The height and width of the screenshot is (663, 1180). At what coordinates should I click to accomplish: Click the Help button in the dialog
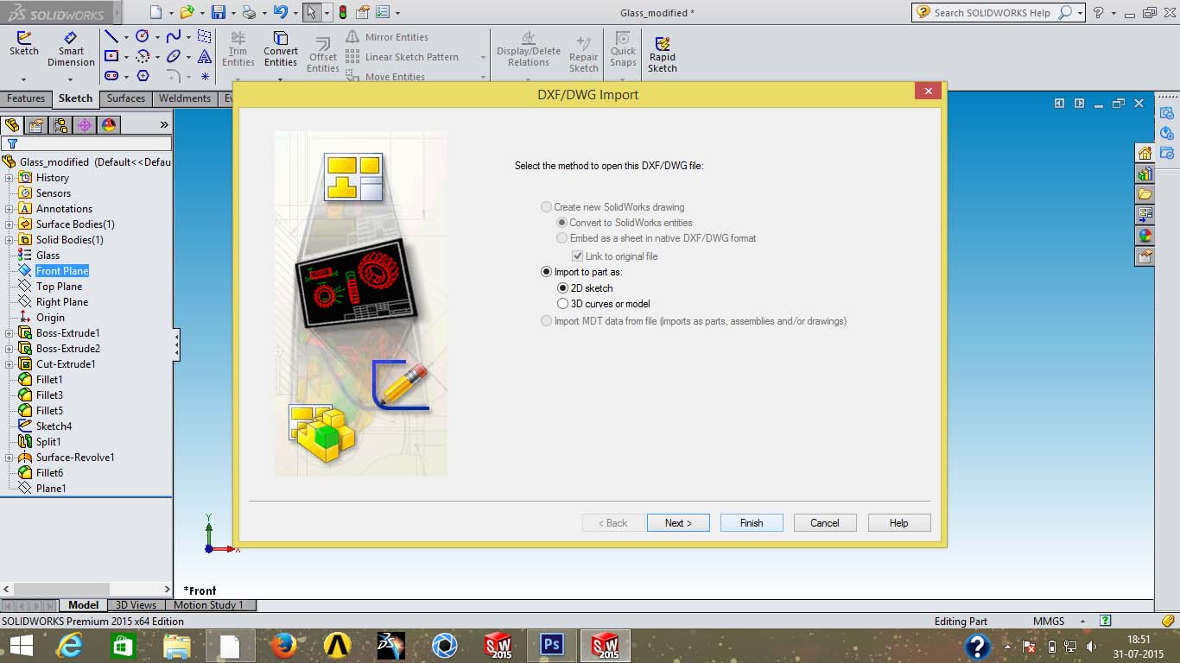(x=898, y=523)
